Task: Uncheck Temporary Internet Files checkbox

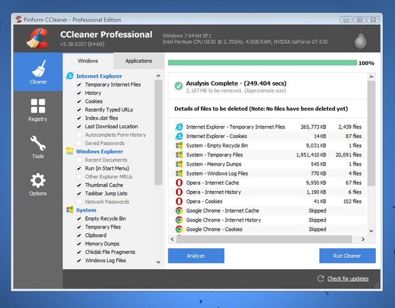Action: click(79, 85)
